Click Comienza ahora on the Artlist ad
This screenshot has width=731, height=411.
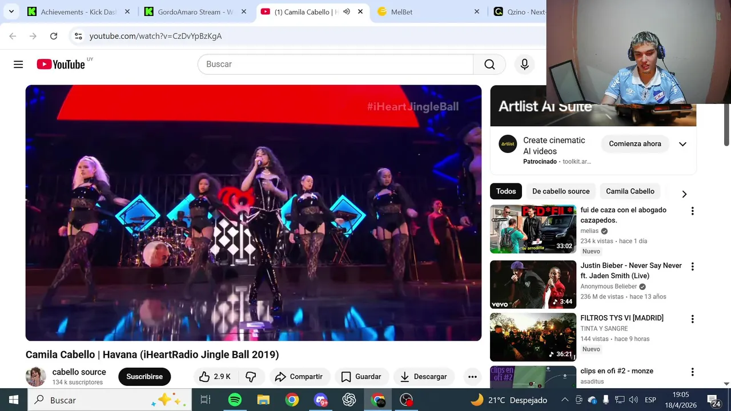(x=634, y=144)
